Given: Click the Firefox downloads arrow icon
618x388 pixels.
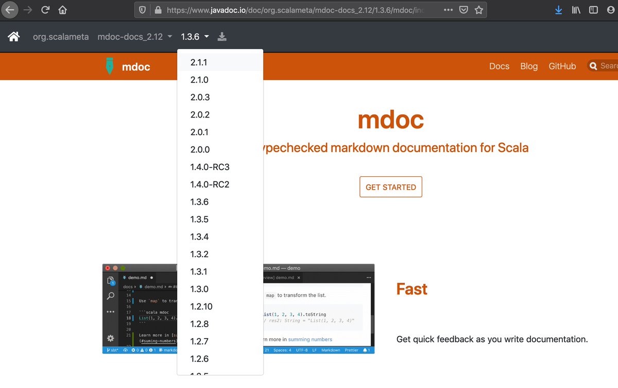Looking at the screenshot, I should (x=558, y=9).
